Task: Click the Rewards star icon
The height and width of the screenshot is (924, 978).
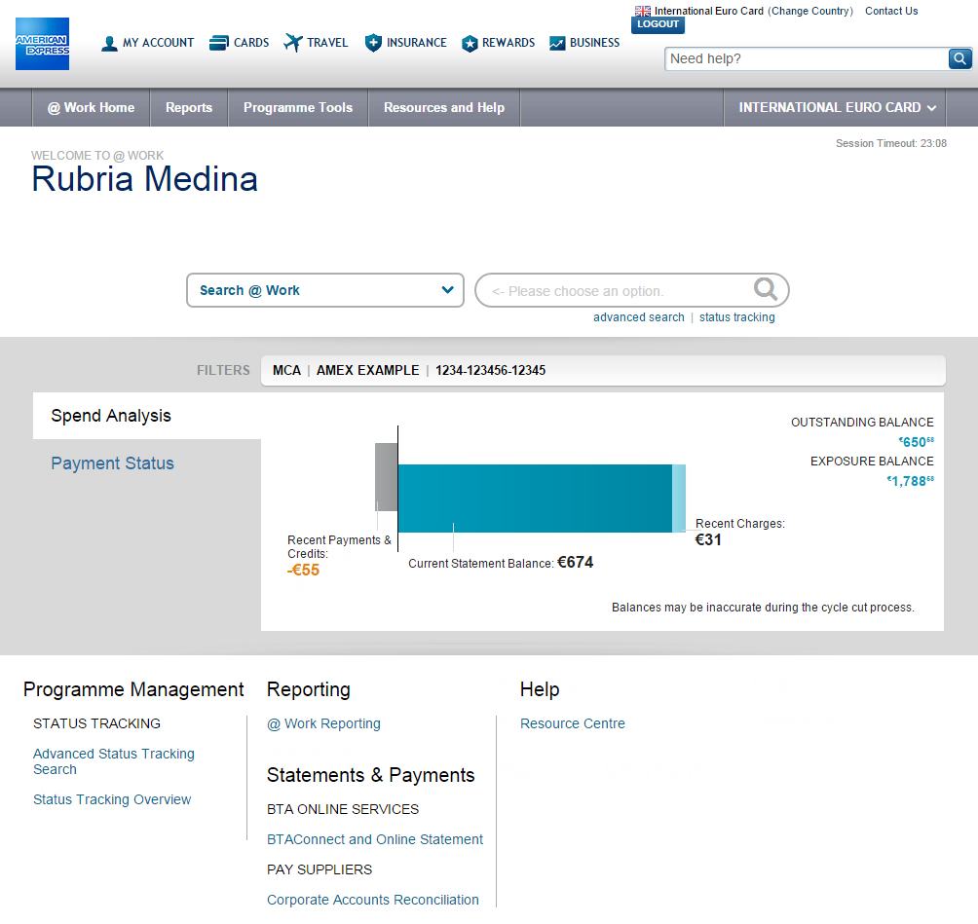Action: click(x=470, y=43)
